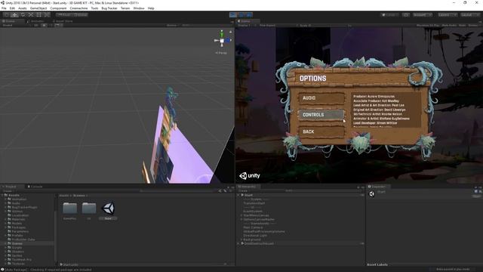Open the Cloud services icon
Viewport: 483px width, 272px height.
406,15
